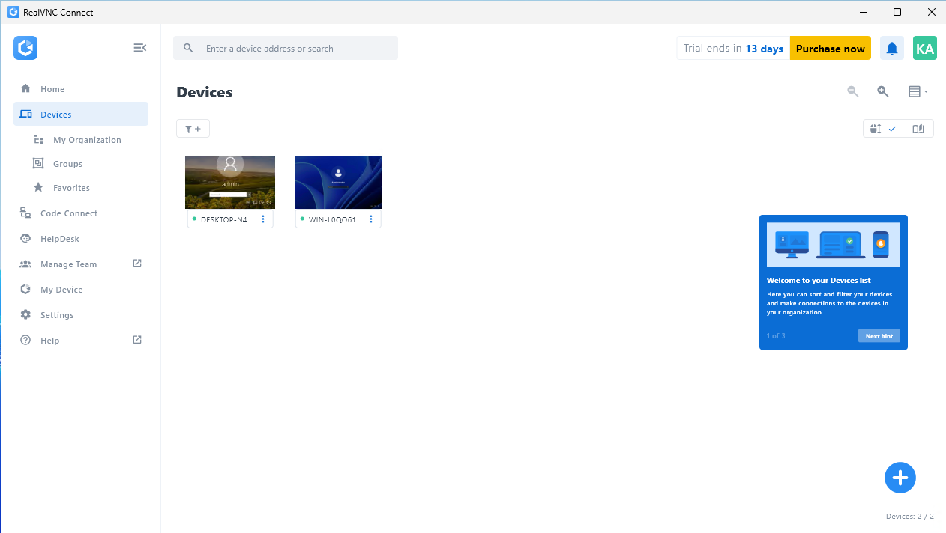Toggle side-by-side preview view mode
Viewport: 946px width, 533px height.
[918, 128]
